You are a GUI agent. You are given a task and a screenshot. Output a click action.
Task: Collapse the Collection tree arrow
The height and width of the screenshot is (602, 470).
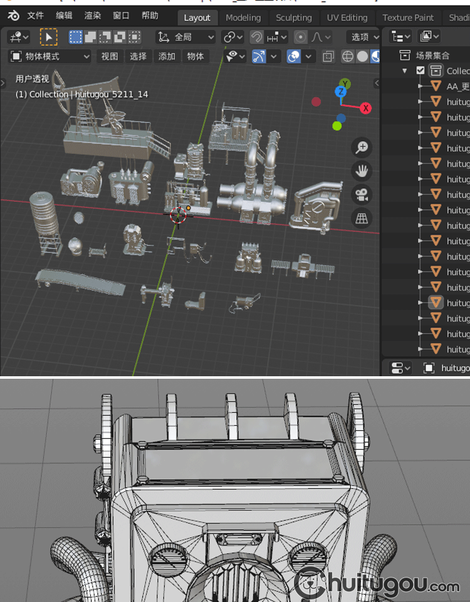point(405,71)
